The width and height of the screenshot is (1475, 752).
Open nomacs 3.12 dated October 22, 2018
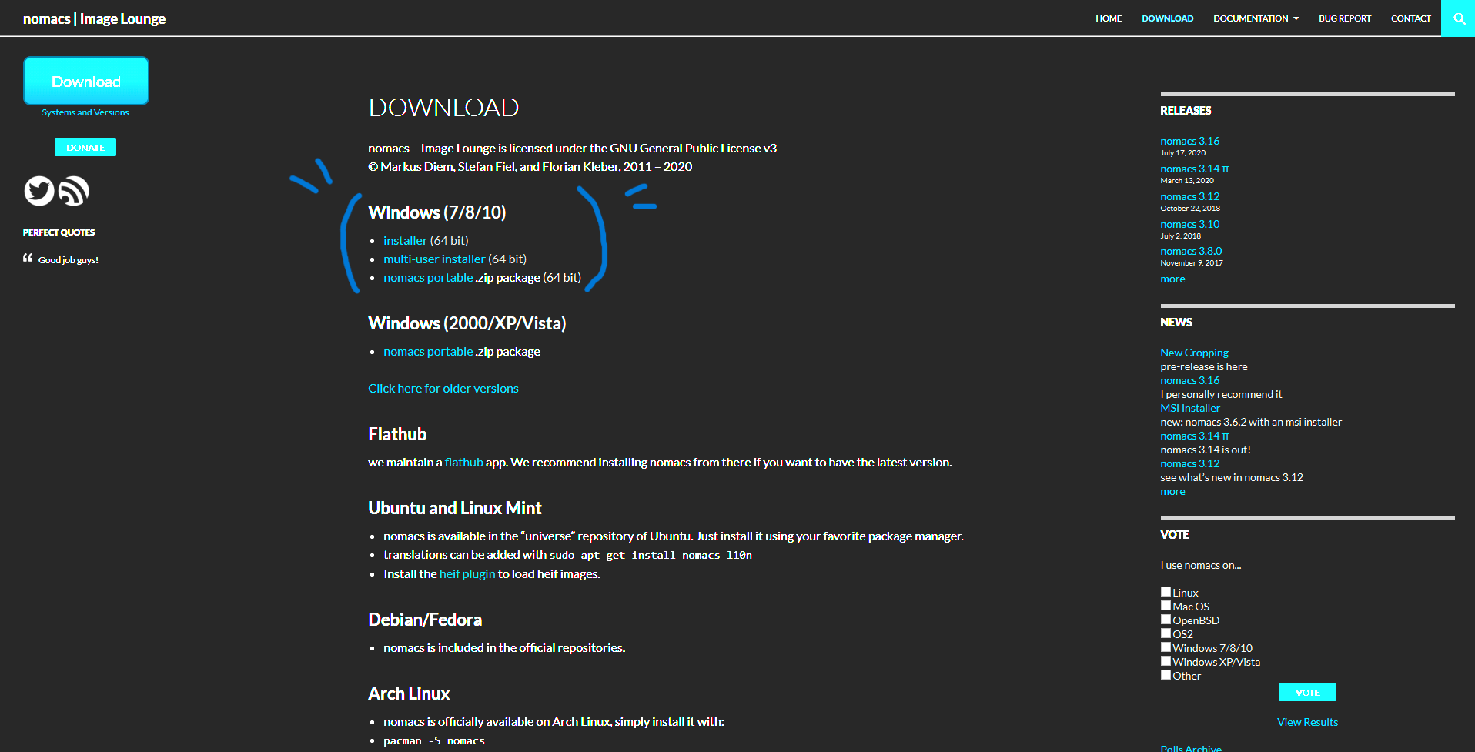[x=1189, y=196]
